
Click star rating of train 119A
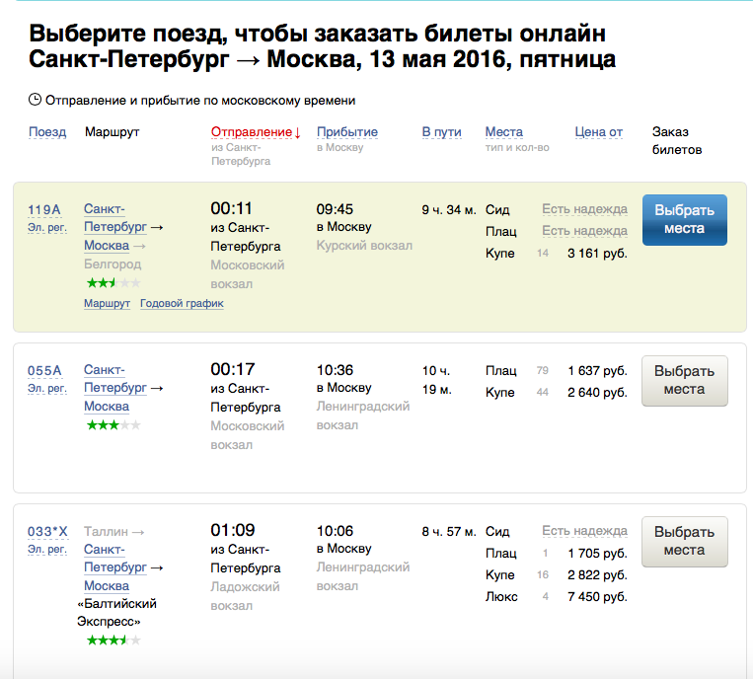pos(113,283)
